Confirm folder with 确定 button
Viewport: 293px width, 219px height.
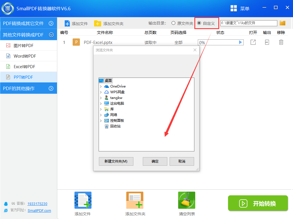(155, 161)
